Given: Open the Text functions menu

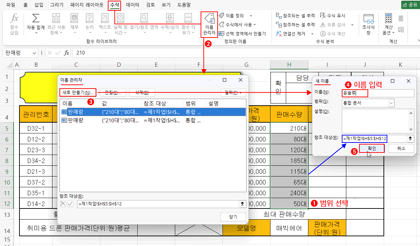Looking at the screenshot, I should pos(105,24).
